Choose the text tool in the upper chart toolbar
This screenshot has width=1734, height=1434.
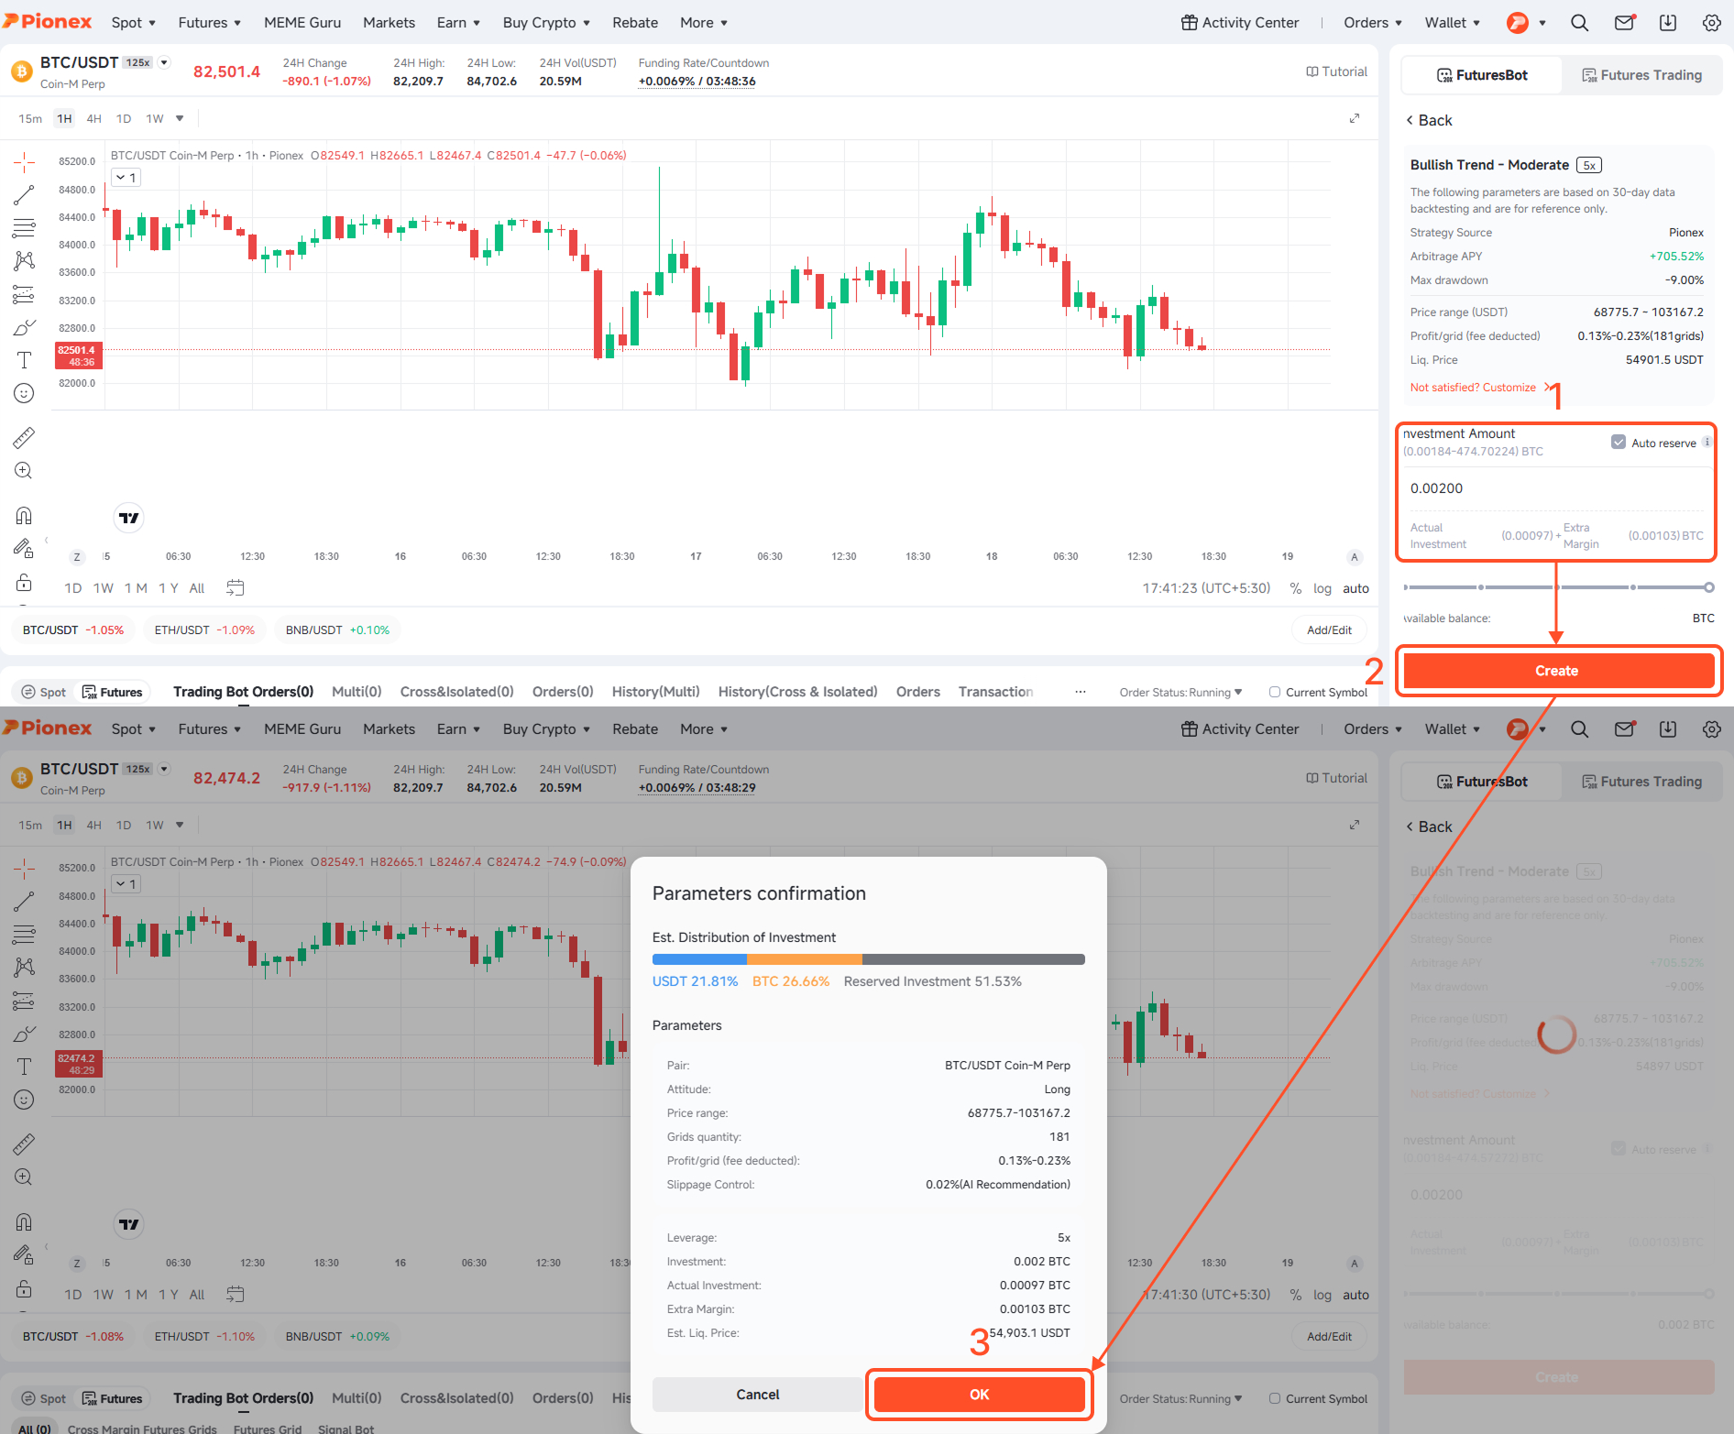coord(25,360)
